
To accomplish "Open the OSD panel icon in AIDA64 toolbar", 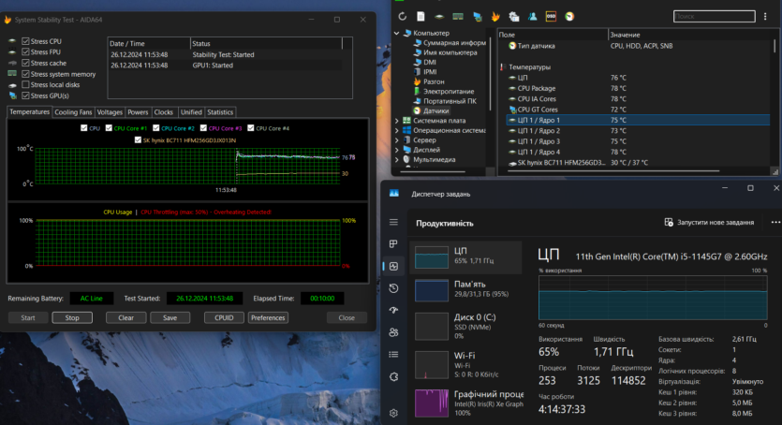I will pos(551,17).
